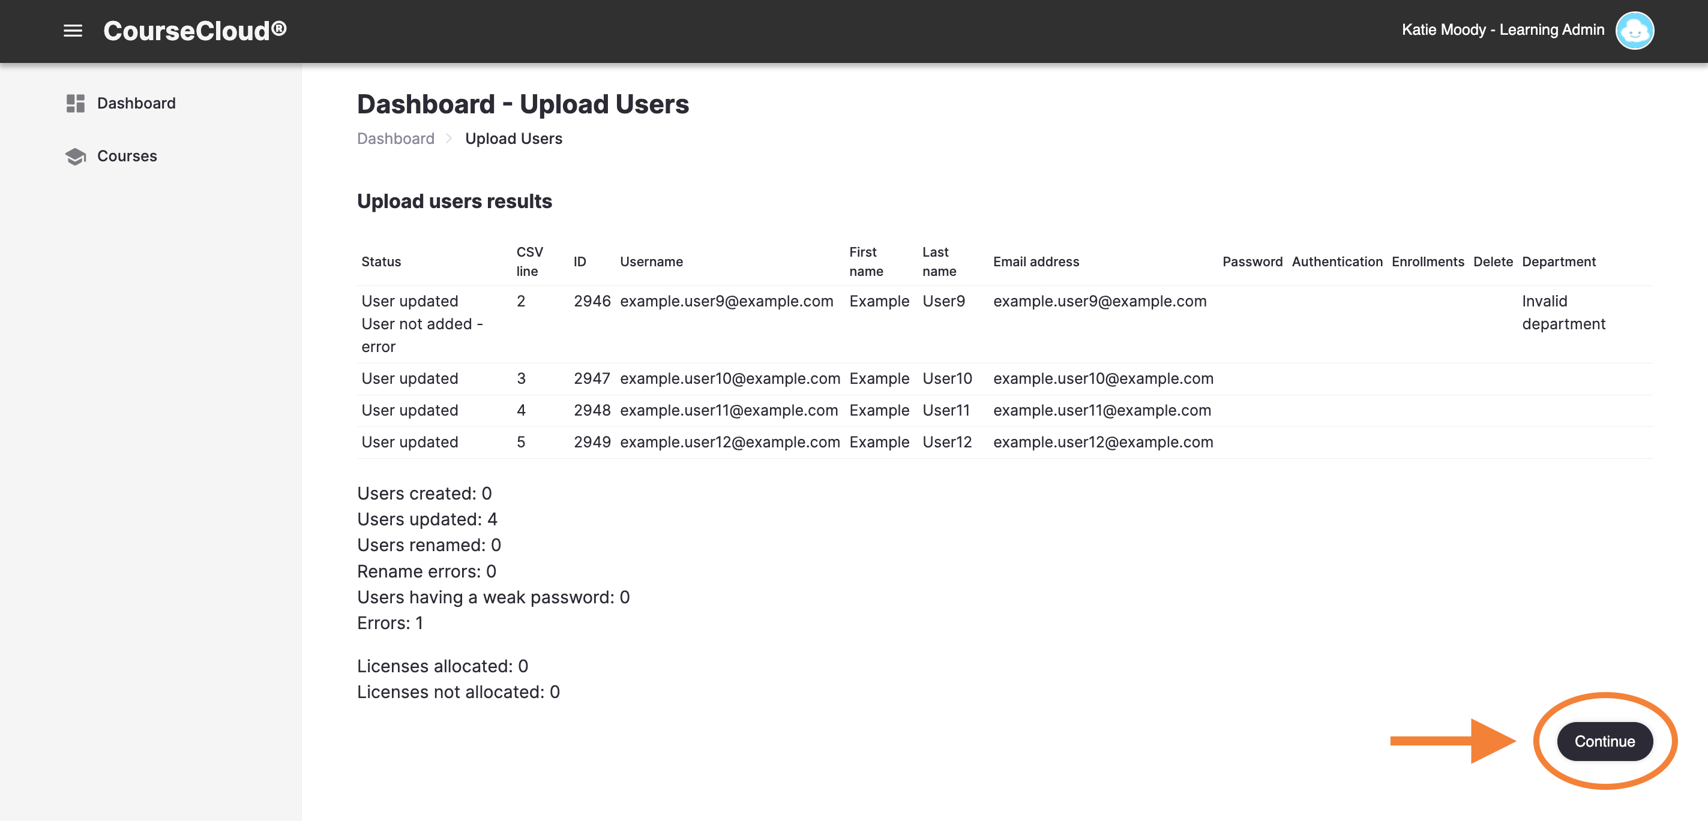The image size is (1708, 821).
Task: Click the Invalid department error text
Action: (x=1563, y=313)
